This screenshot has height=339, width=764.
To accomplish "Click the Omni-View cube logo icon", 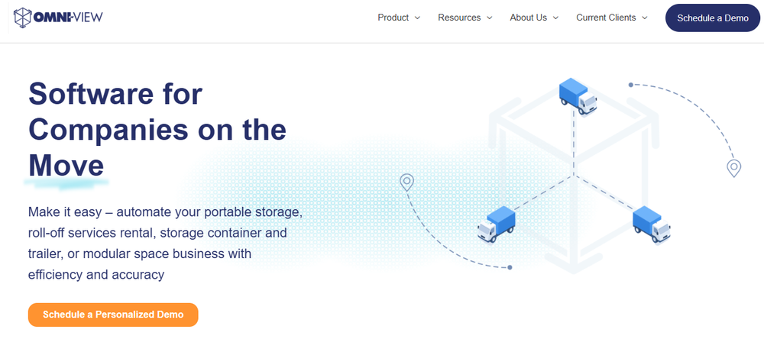I will [x=22, y=18].
